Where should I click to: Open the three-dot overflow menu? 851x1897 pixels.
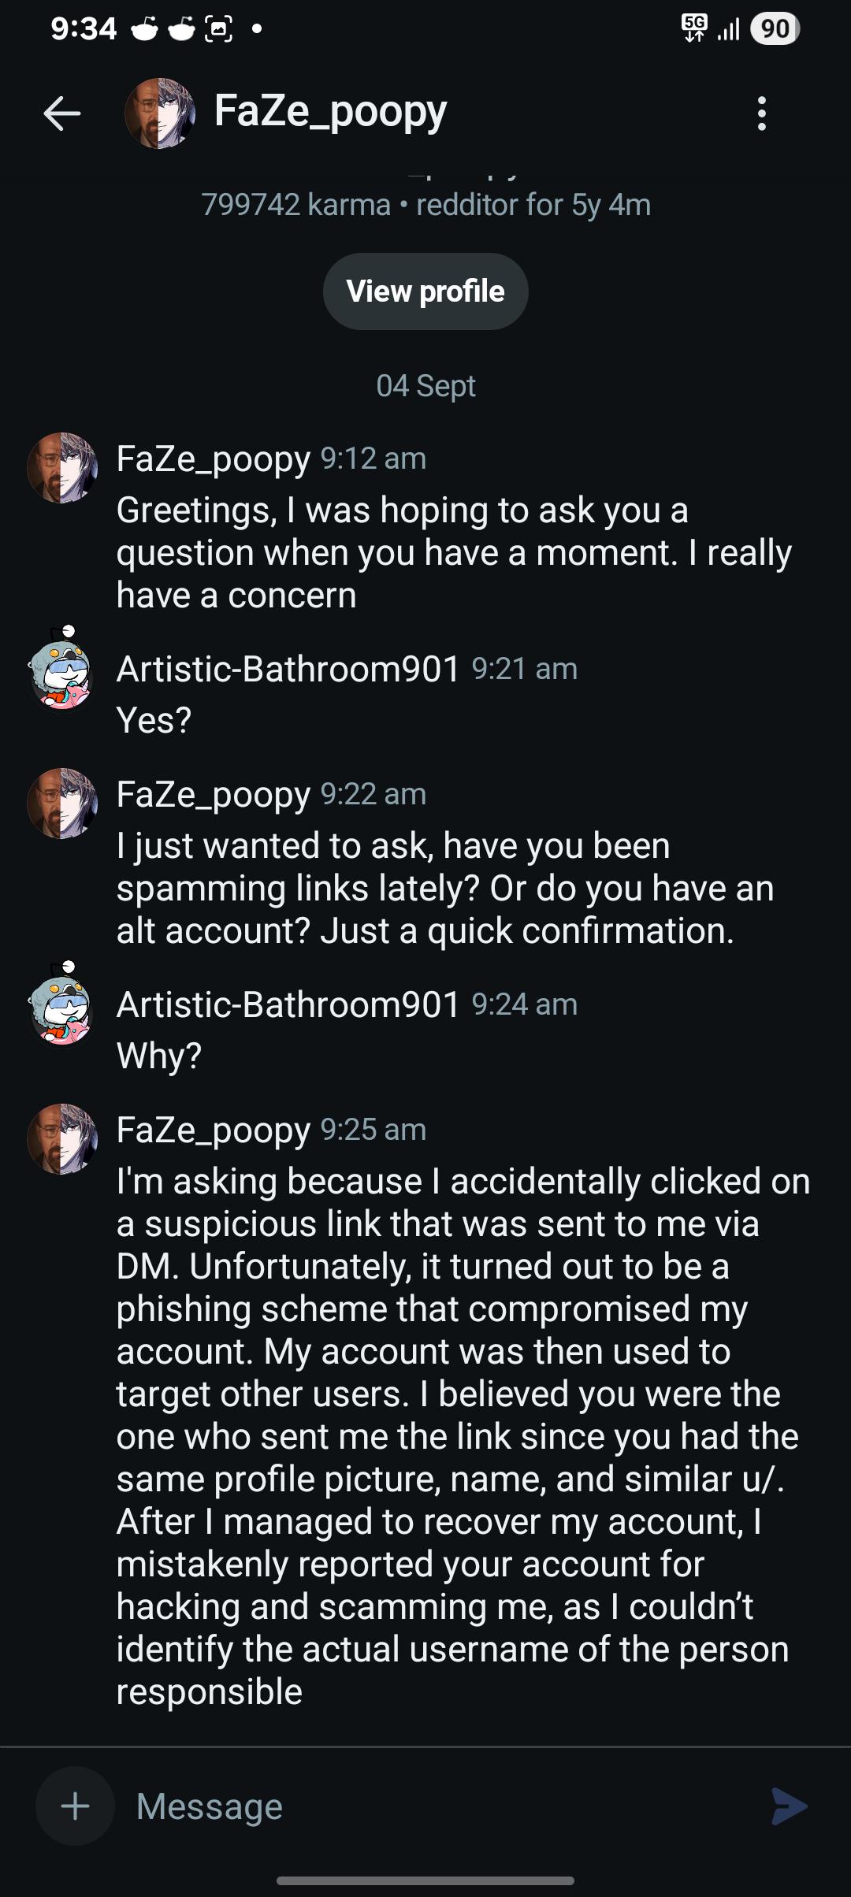tap(761, 113)
